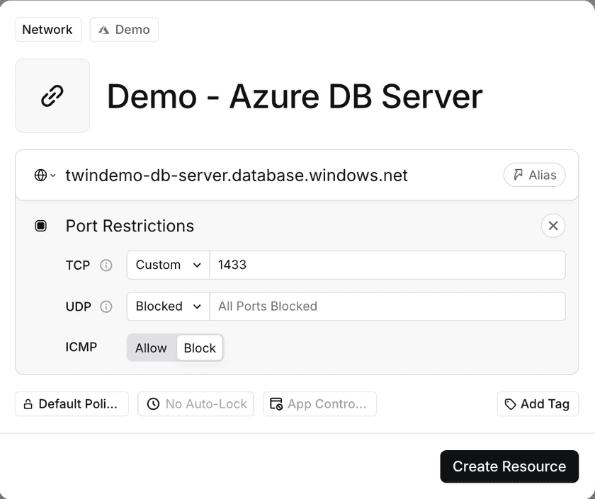Open the globe protocol icon selector
This screenshot has height=499, width=595.
39,175
